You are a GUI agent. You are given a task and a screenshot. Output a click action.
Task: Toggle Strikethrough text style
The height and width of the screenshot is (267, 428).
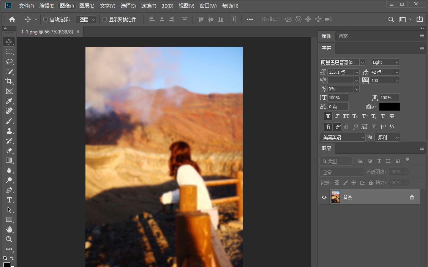tap(392, 116)
